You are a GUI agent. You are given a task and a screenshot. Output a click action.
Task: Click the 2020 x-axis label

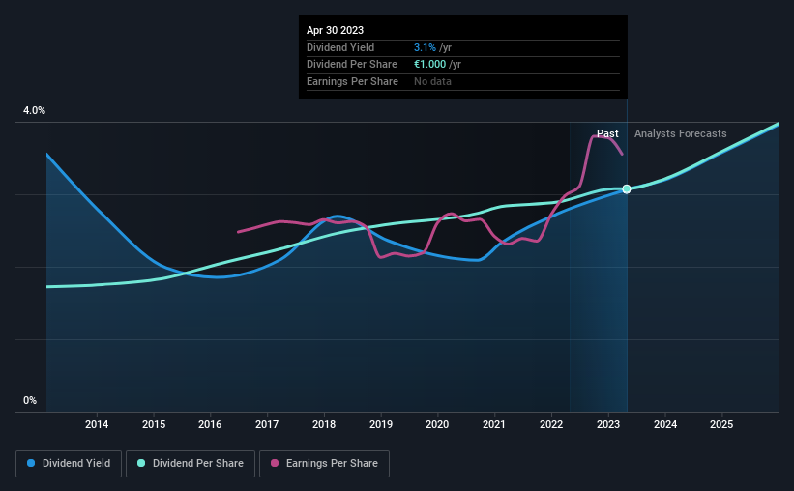pyautogui.click(x=437, y=424)
